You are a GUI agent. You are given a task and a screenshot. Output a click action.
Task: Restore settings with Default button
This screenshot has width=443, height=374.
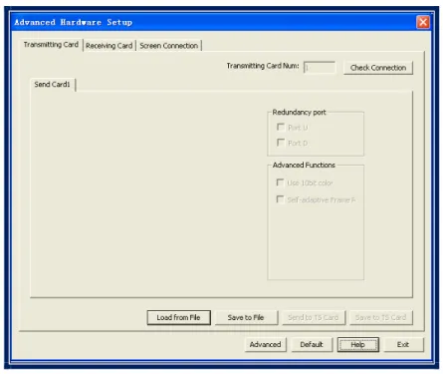[312, 344]
